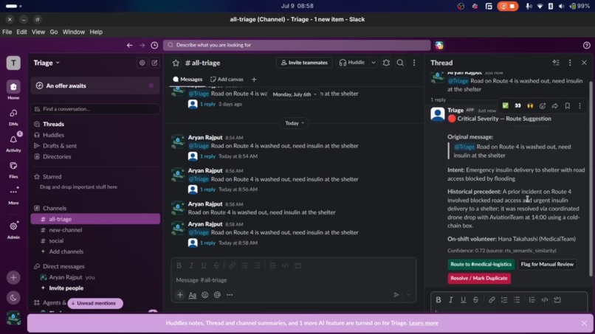
Task: Open channel notification settings bell icon
Action: (386, 63)
